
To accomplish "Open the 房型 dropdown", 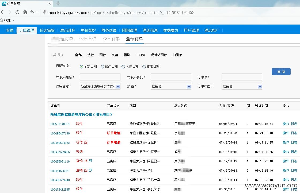I will (171, 86).
